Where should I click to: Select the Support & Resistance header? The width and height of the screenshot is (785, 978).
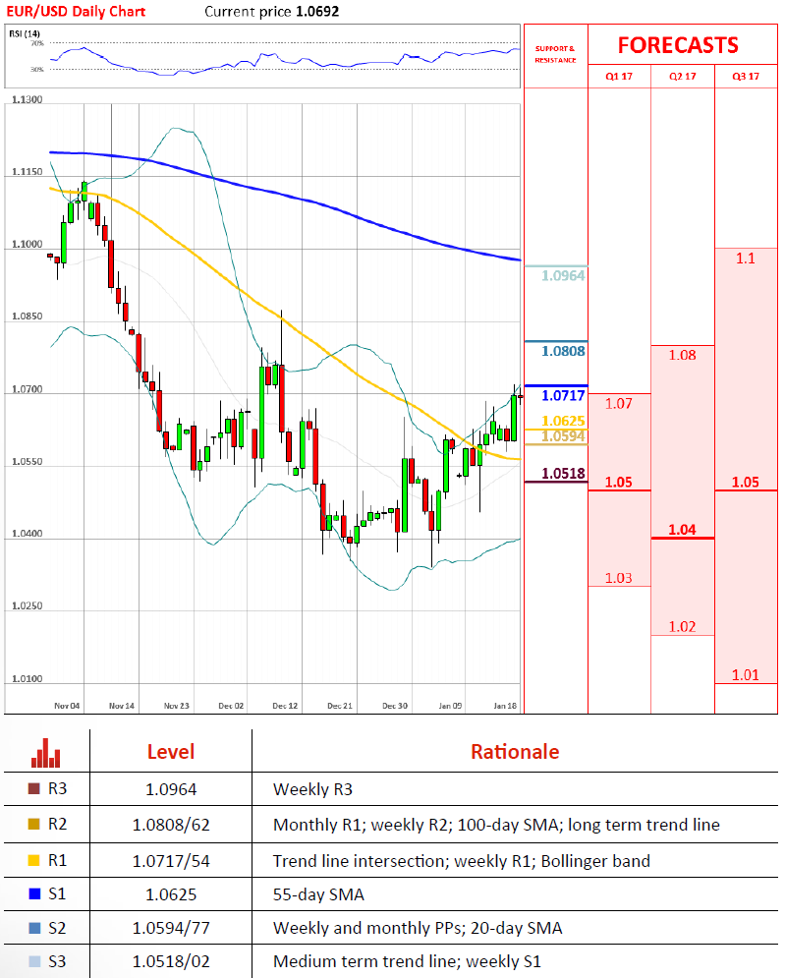pyautogui.click(x=555, y=54)
